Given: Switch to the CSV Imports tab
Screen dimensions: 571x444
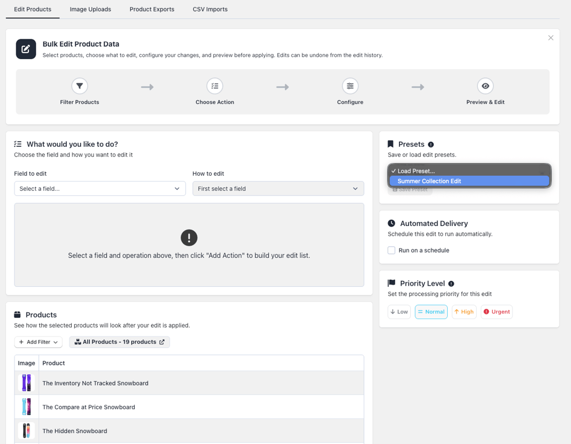Looking at the screenshot, I should click(x=210, y=9).
